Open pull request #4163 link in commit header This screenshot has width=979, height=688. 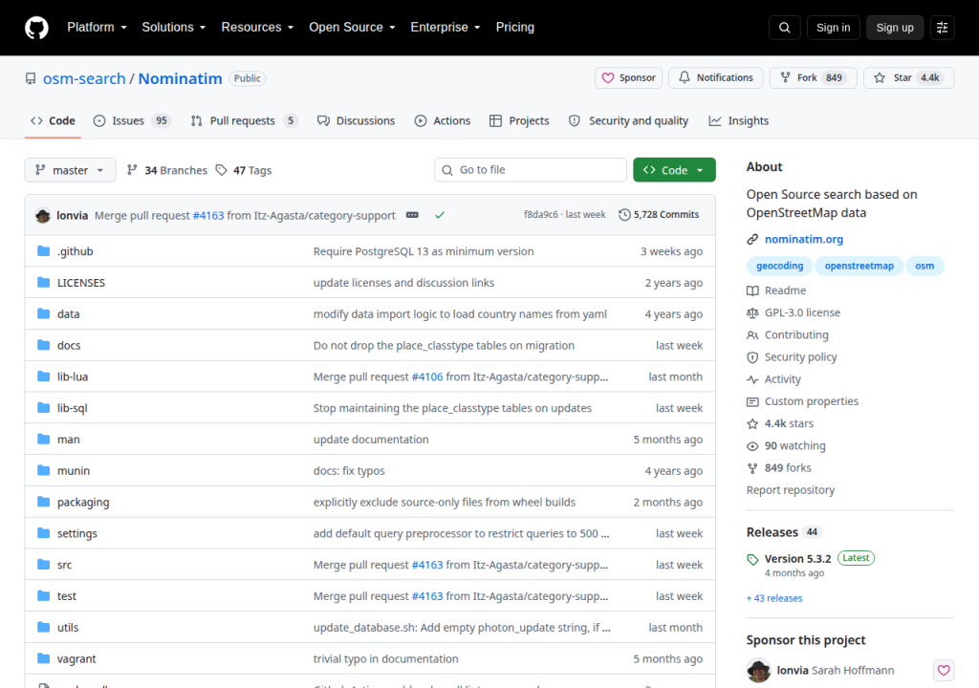[x=207, y=215]
